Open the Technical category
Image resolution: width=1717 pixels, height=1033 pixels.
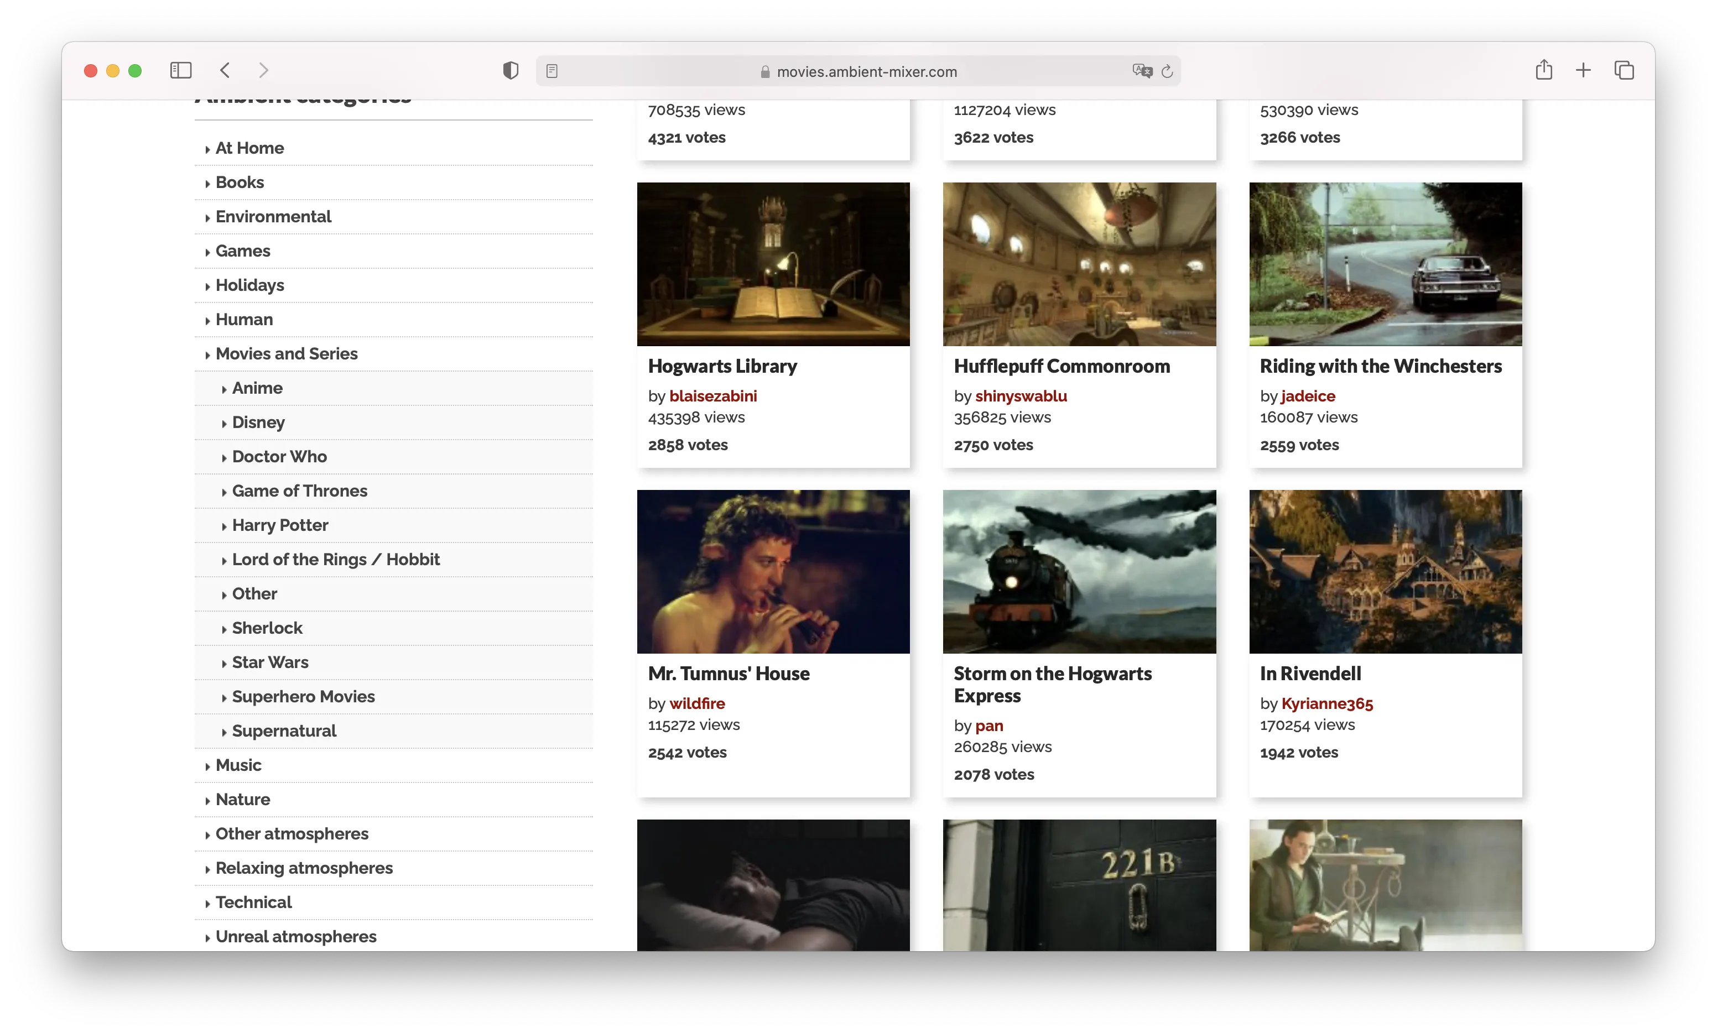(253, 902)
